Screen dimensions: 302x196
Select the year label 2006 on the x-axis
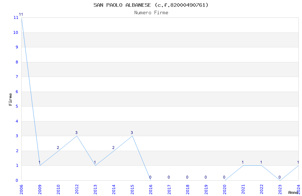pyautogui.click(x=21, y=190)
